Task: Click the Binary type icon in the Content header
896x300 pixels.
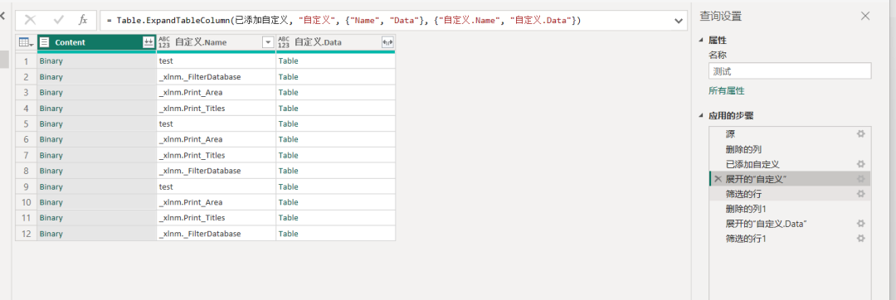Action: coord(45,42)
